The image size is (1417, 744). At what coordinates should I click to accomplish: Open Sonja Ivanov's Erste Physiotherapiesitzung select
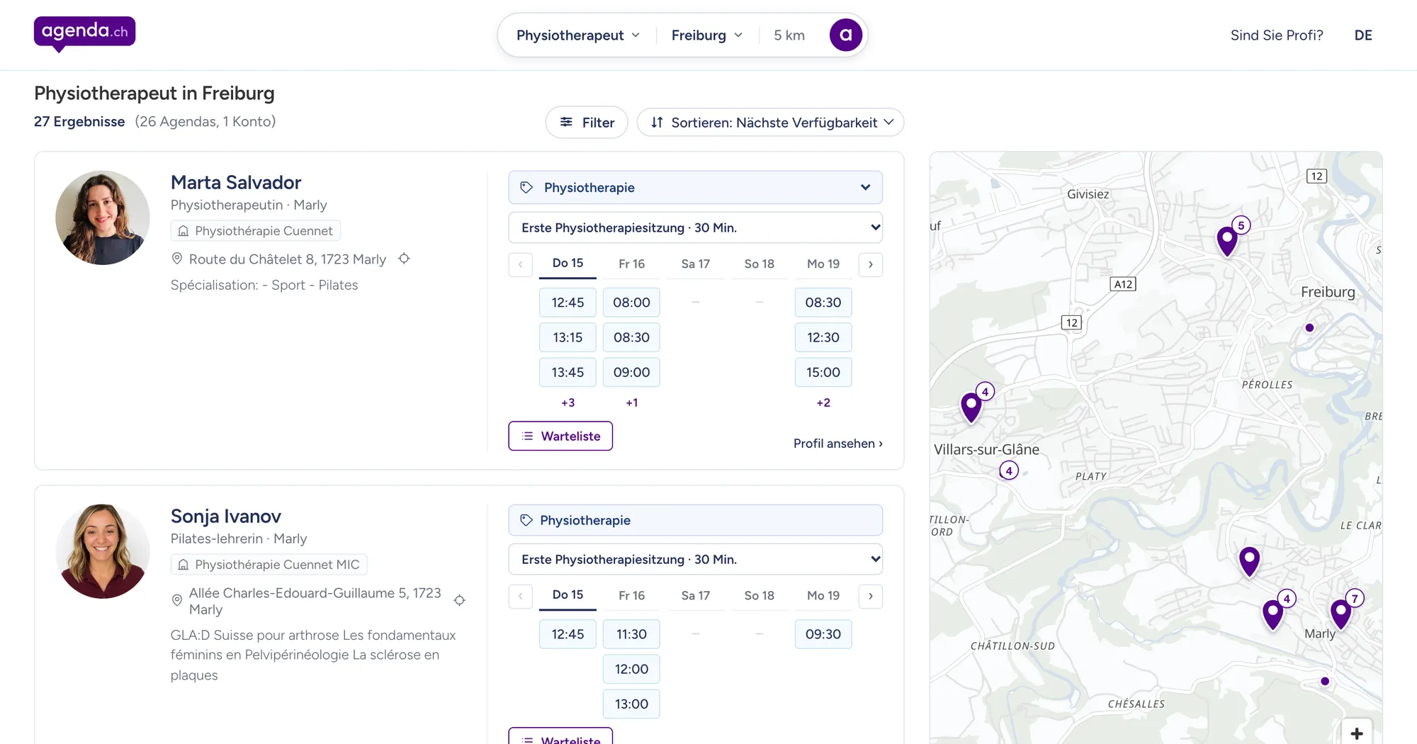695,559
